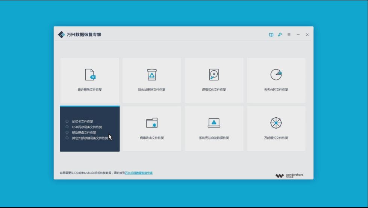Select the 丢失分区文件恢复 pie chart icon

tap(276, 74)
